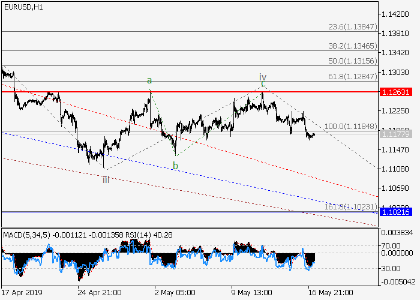Select the blue 1.10216 price tag
The height and width of the screenshot is (300, 420).
pos(395,212)
